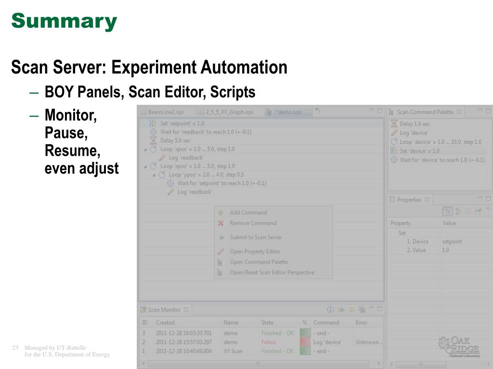The image size is (493, 369).
Task: Click the Restore Default Value icon in Properties
Action: (x=468, y=211)
